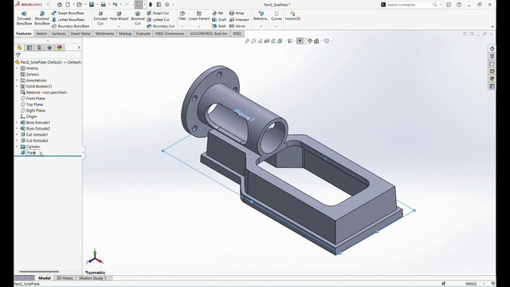Viewport: 510px width, 287px height.
Task: Expand manager panel tabs chevron
Action: [79, 48]
